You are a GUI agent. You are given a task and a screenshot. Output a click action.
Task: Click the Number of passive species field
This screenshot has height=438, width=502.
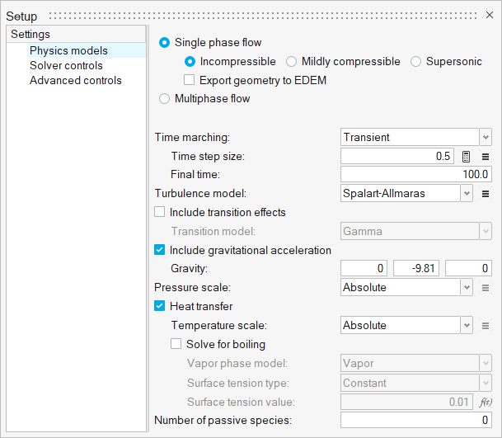[416, 421]
